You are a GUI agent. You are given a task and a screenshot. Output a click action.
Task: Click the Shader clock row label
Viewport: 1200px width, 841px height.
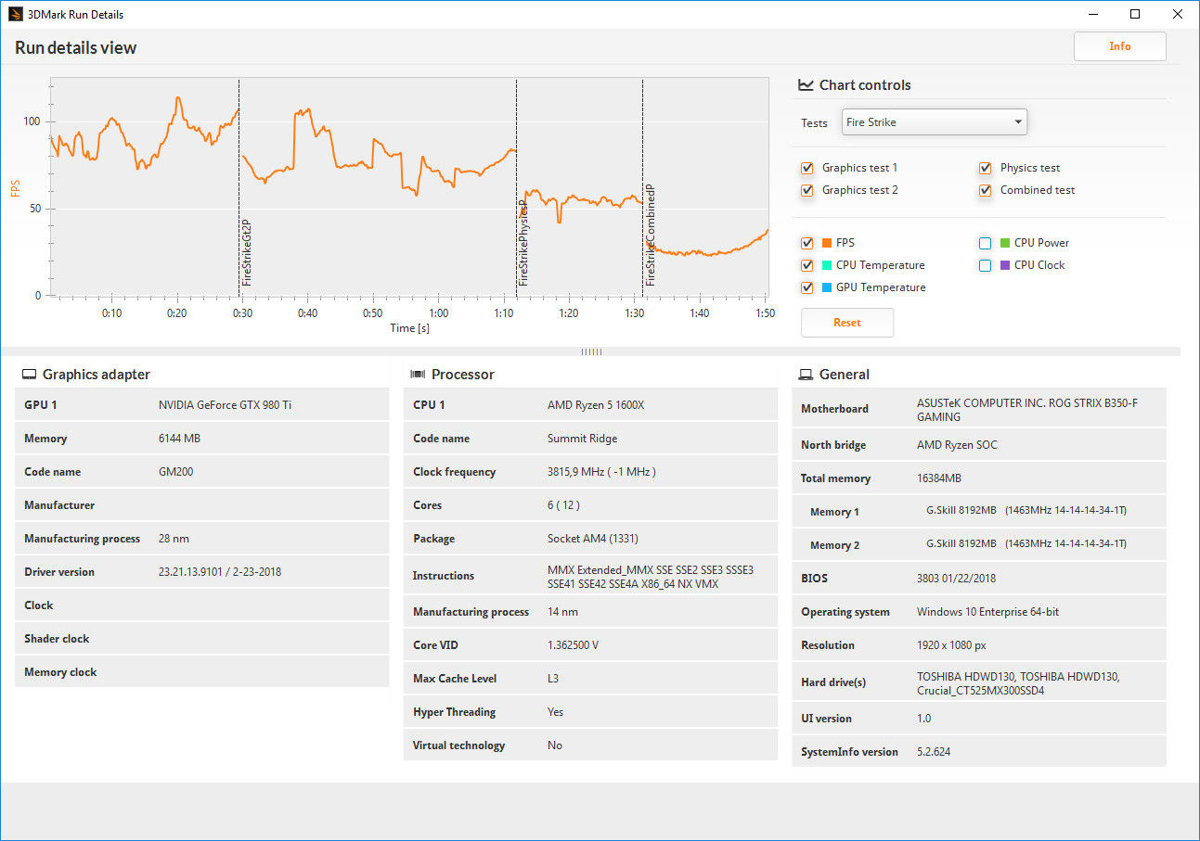click(x=57, y=639)
